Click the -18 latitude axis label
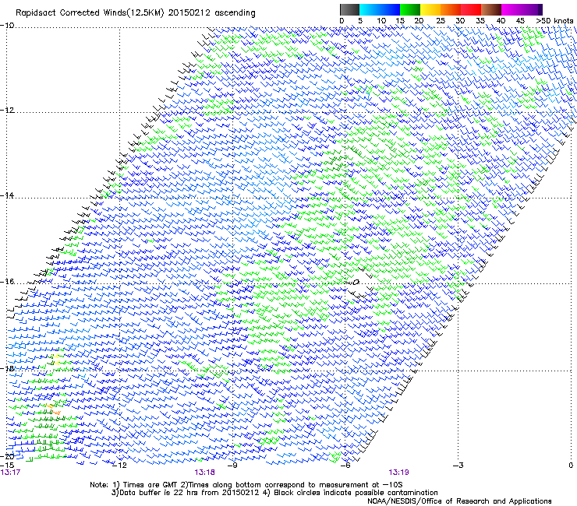This screenshot has width=577, height=506. pos(7,368)
